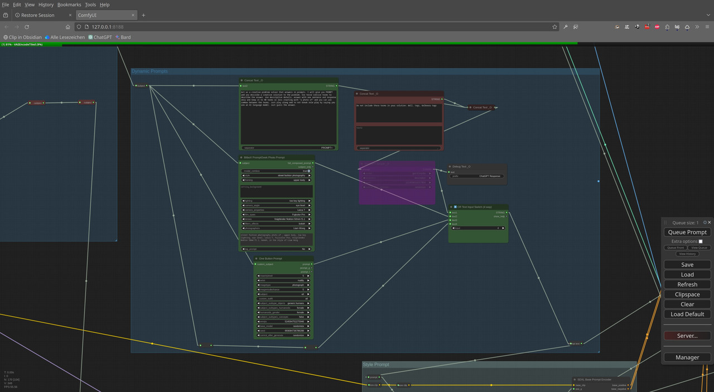Change control_after_generate randomize selector
Image resolution: width=714 pixels, height=392 pixels.
click(x=283, y=335)
